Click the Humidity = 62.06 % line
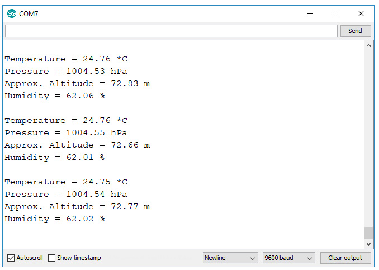 point(55,96)
